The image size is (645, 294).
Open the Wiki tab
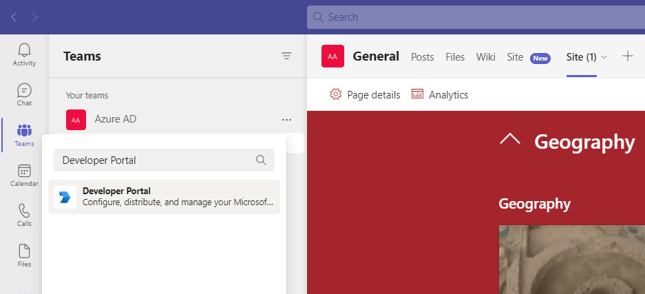(485, 57)
